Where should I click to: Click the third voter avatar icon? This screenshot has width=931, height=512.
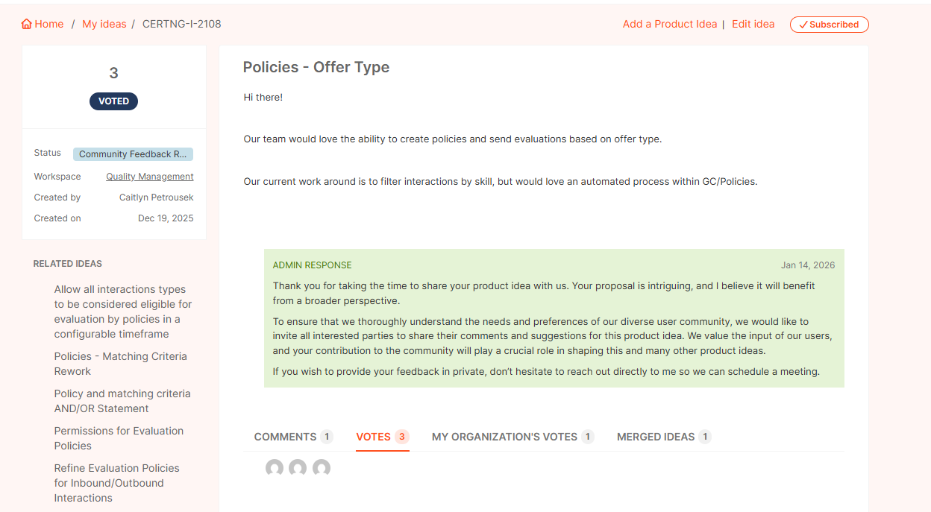[322, 468]
